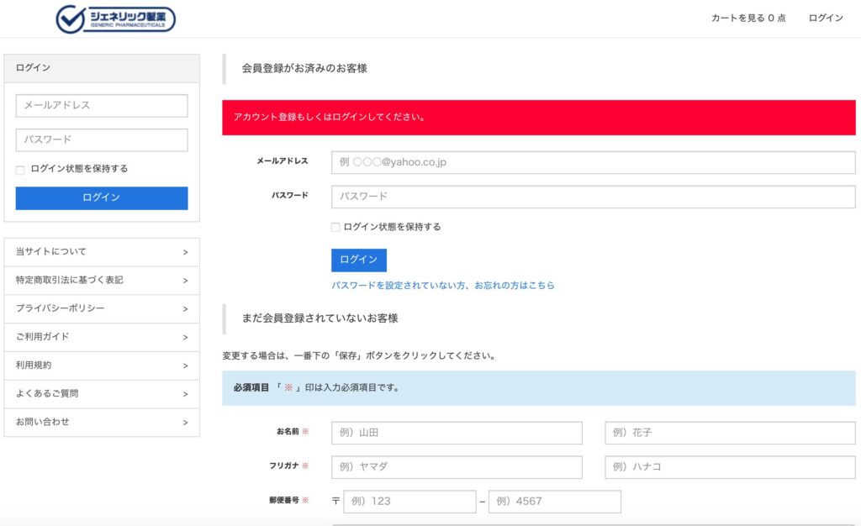Click chevron arrow beside お問い合わせ
Viewport: 861px width, 526px height.
(x=185, y=423)
